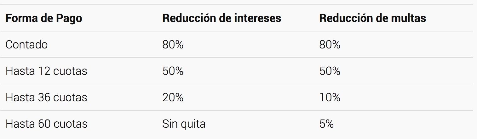477x139 pixels.
Task: Click the 10% fines reduction value
Action: [x=330, y=97]
